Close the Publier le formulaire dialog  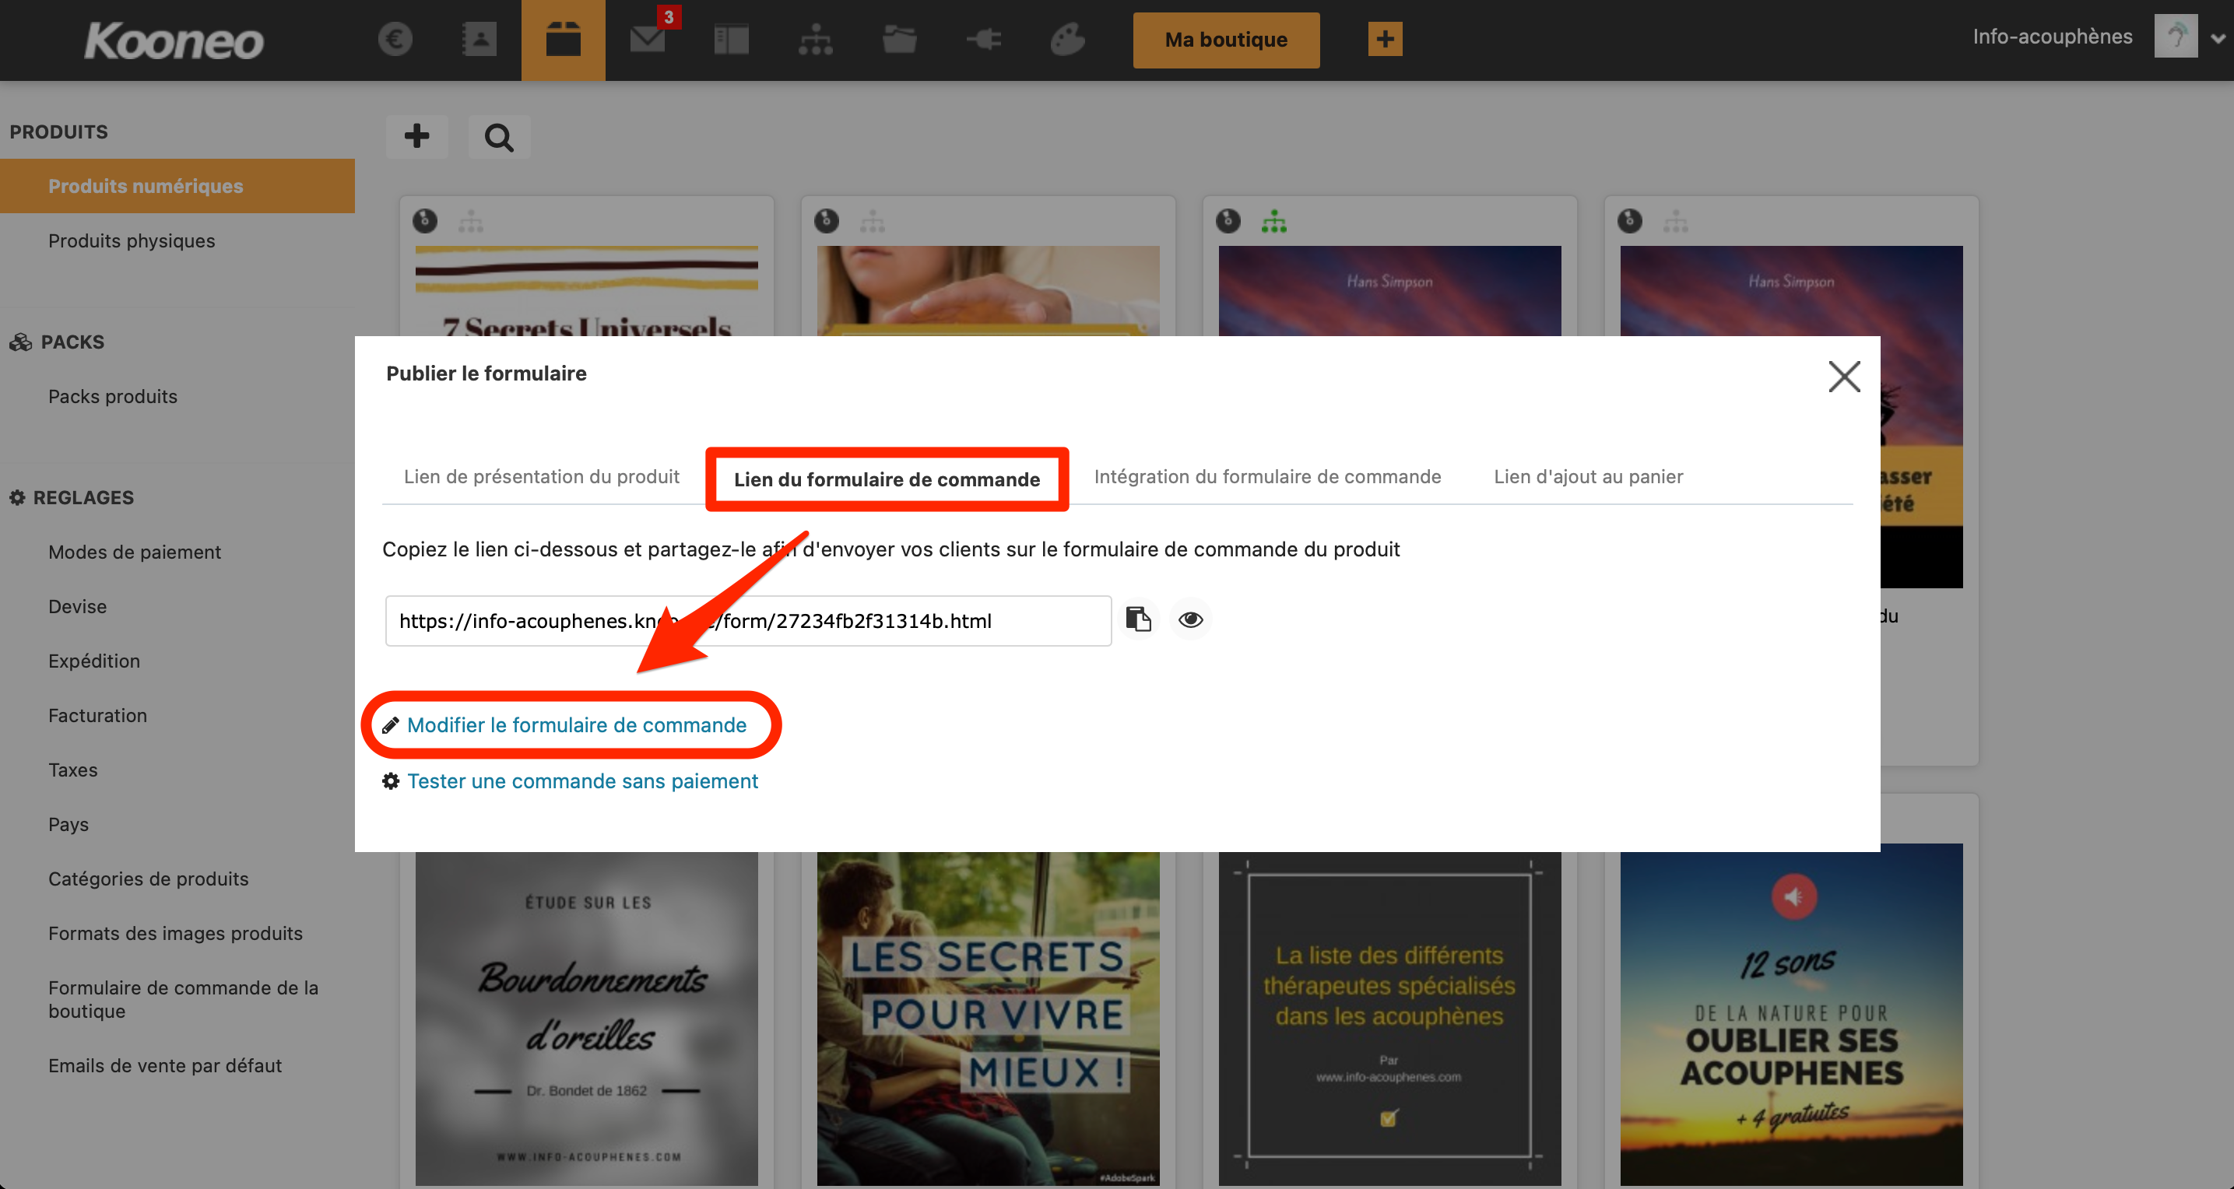1844,377
